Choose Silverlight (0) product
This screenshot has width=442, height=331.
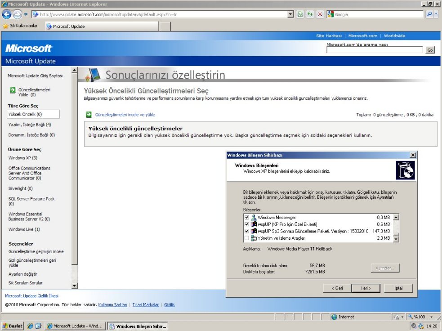point(21,188)
